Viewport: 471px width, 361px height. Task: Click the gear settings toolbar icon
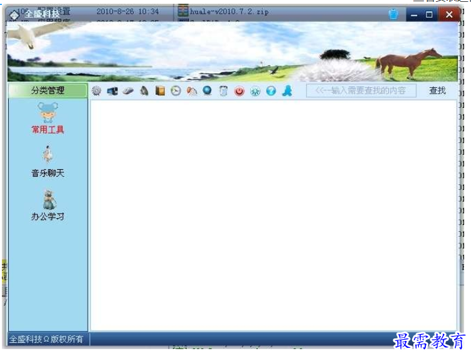(x=97, y=91)
